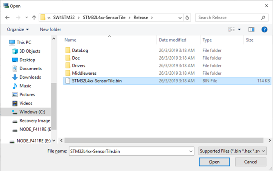Select the Doc folder

click(x=76, y=58)
